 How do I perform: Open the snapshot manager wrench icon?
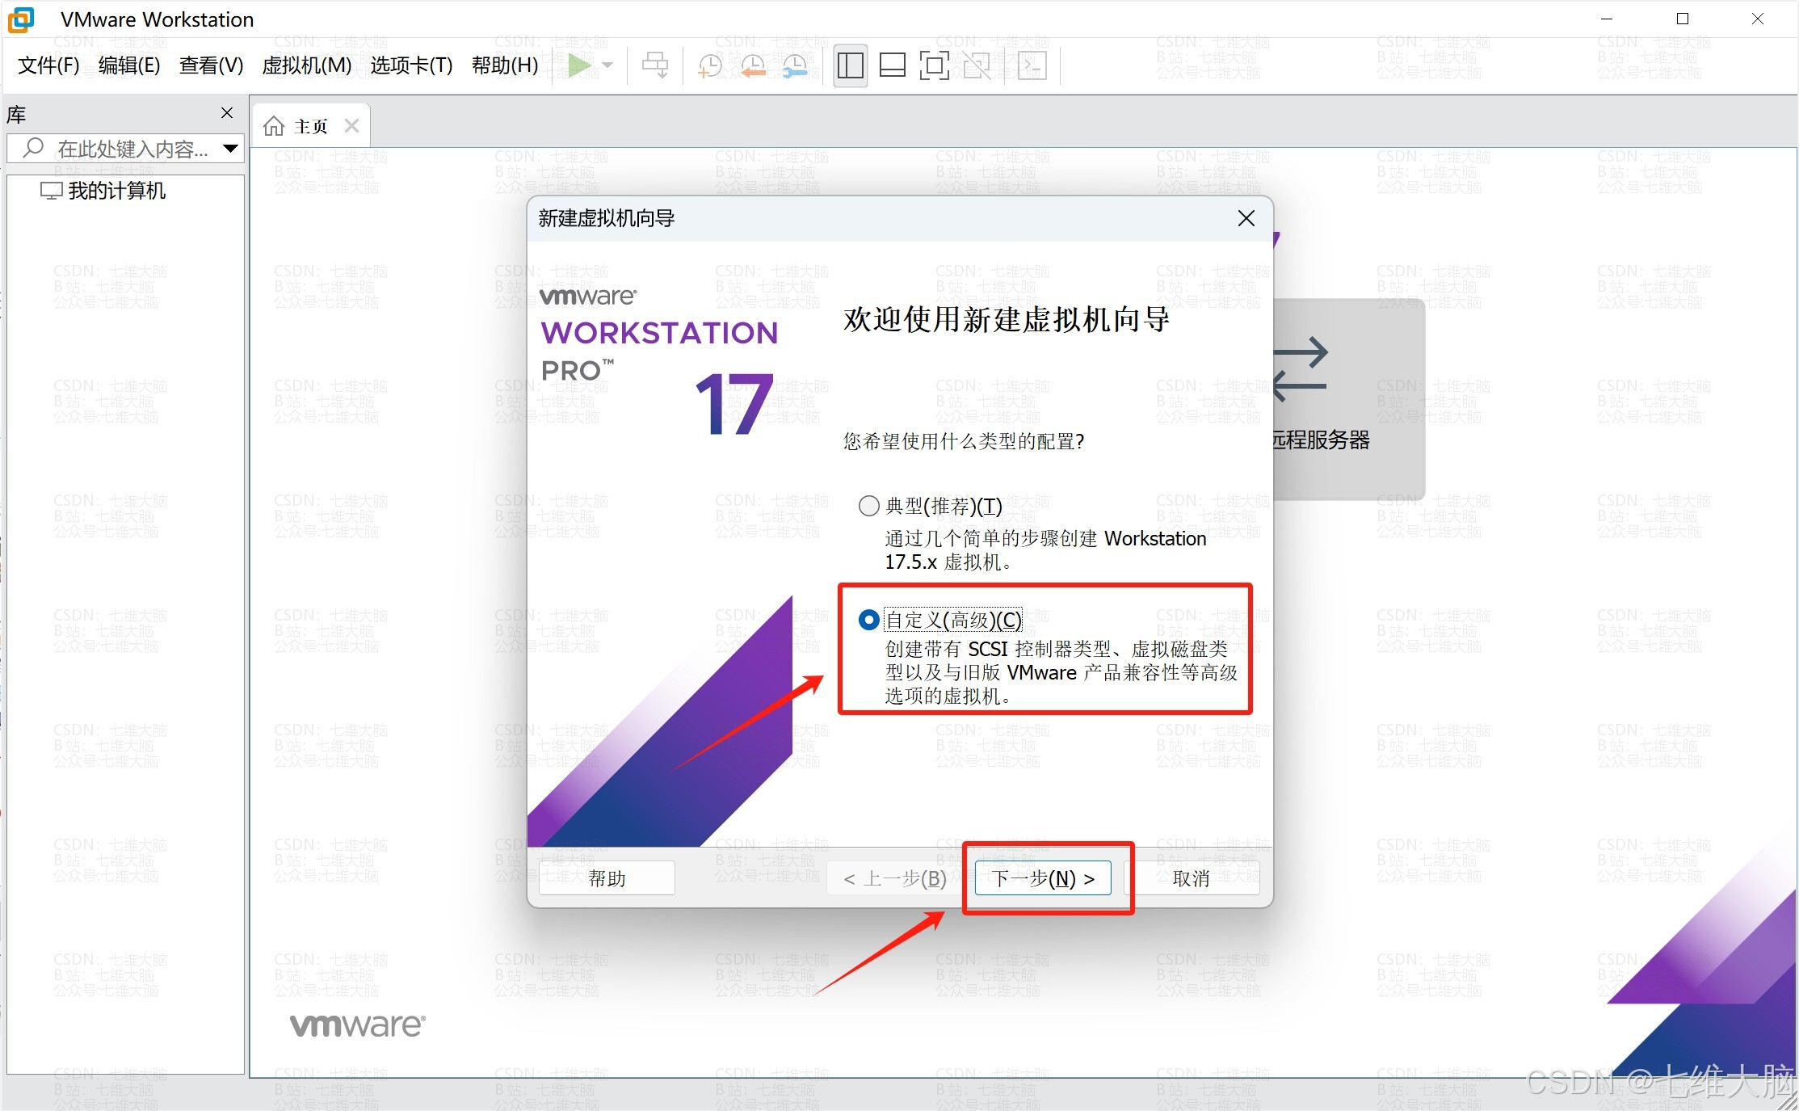(796, 65)
